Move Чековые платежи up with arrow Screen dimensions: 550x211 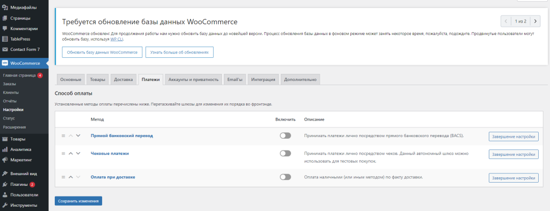[70, 153]
